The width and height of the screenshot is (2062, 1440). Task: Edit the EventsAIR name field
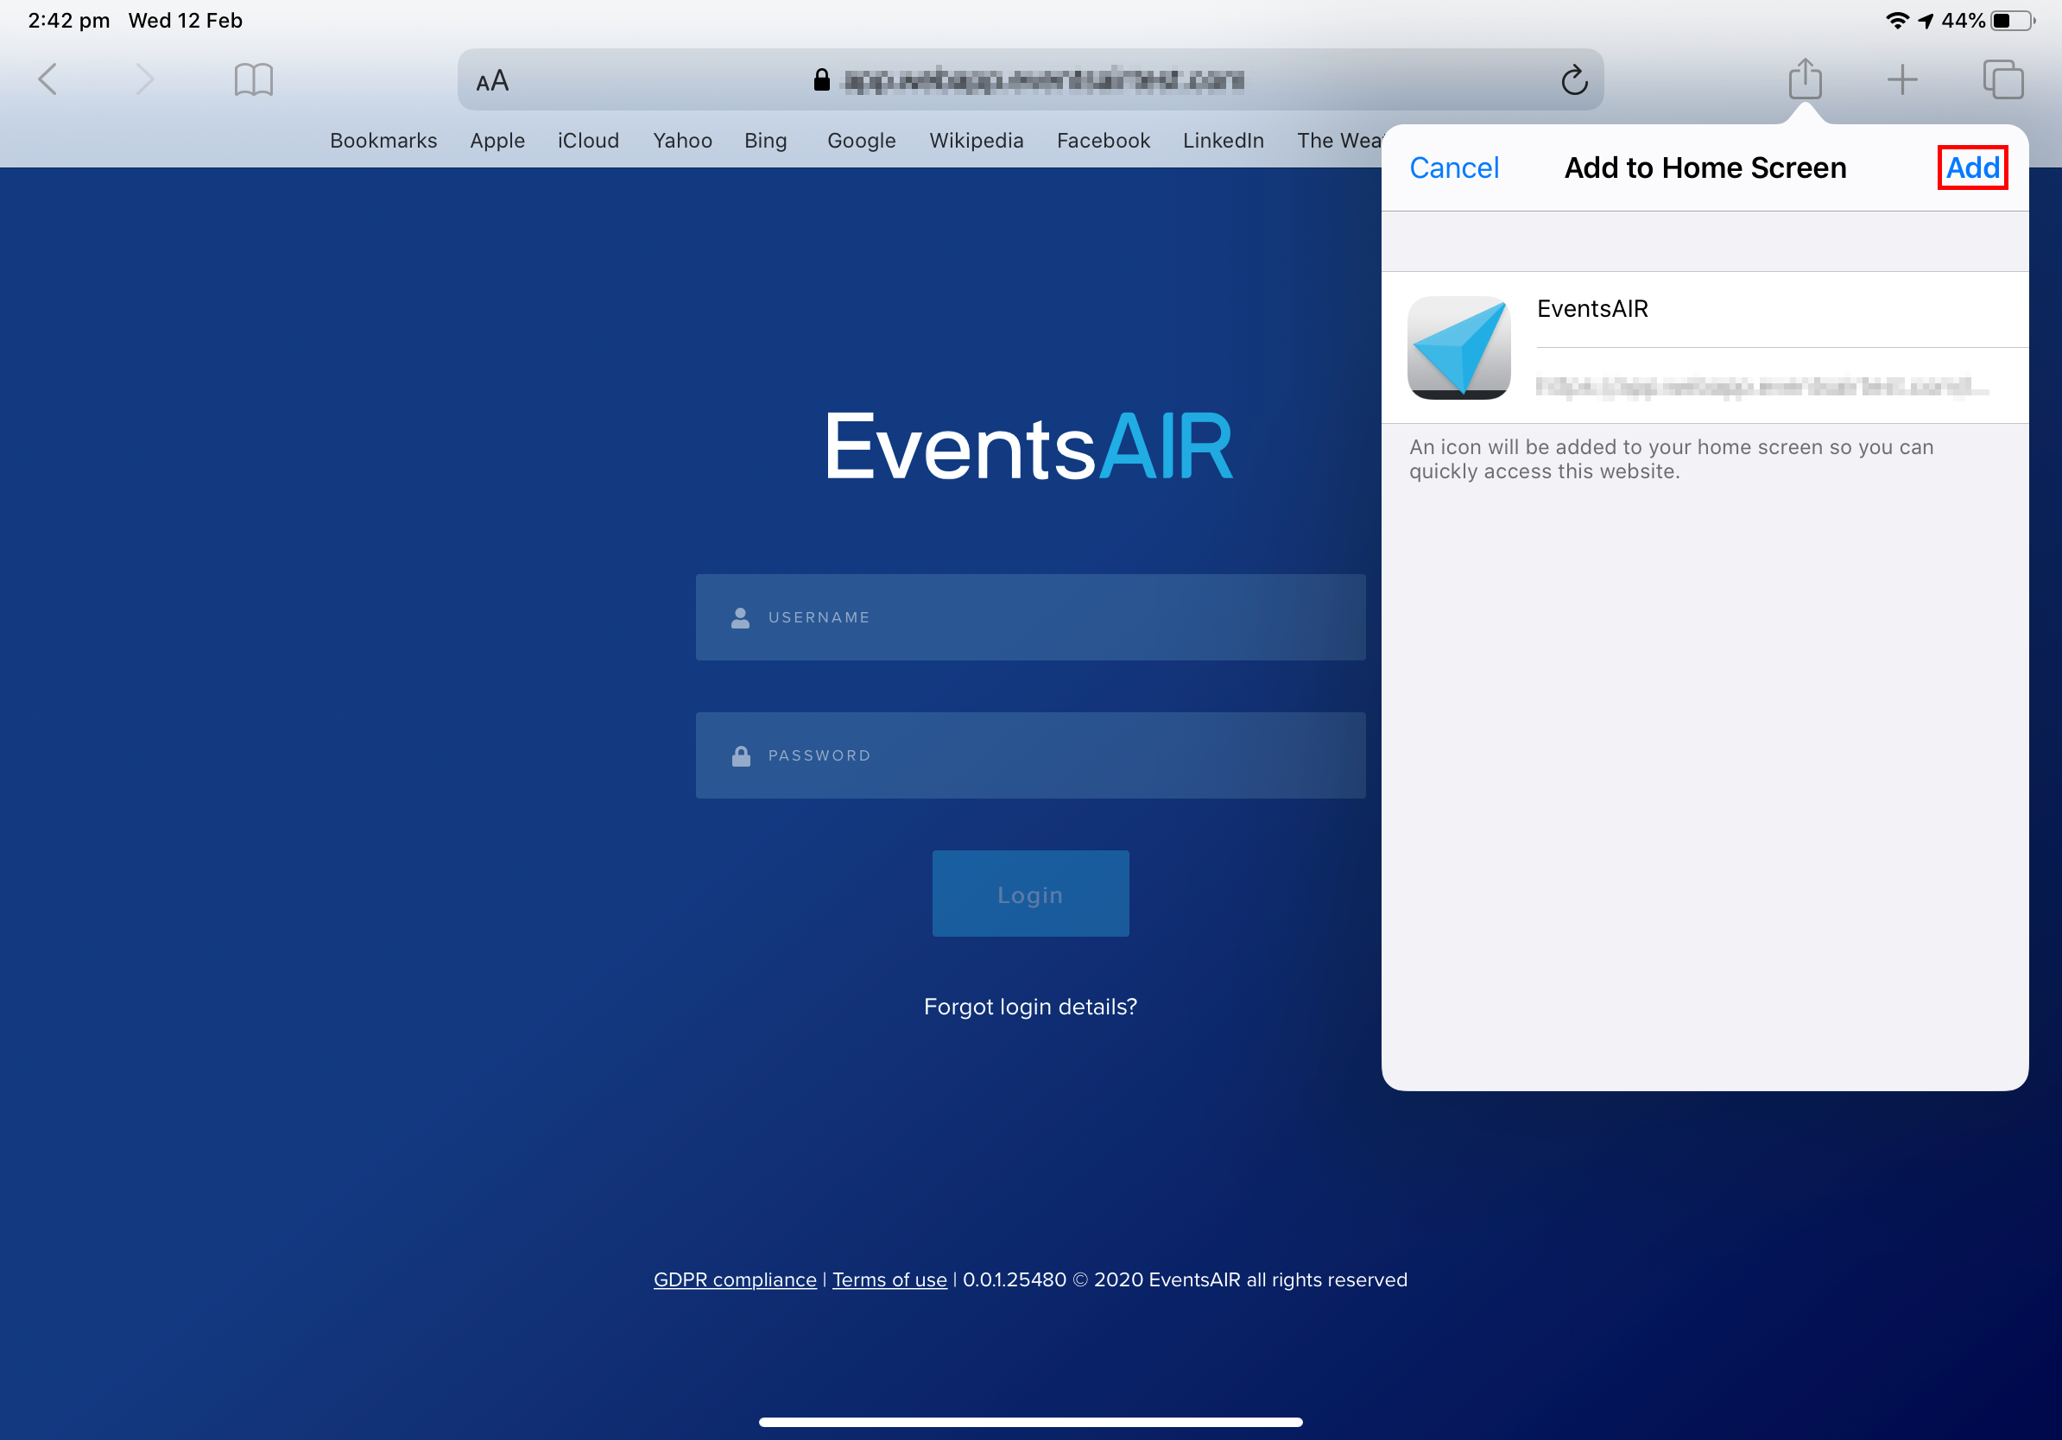point(1761,309)
